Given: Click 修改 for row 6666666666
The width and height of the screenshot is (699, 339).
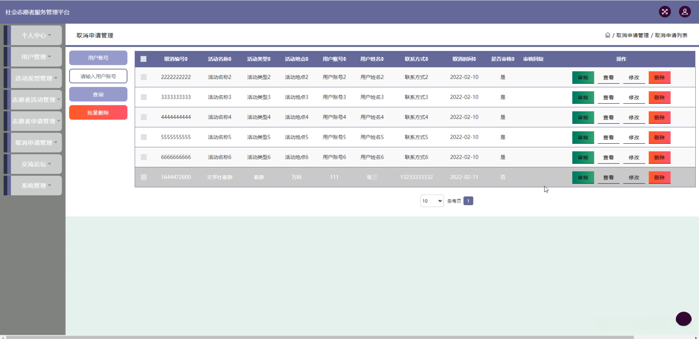Looking at the screenshot, I should (x=634, y=157).
